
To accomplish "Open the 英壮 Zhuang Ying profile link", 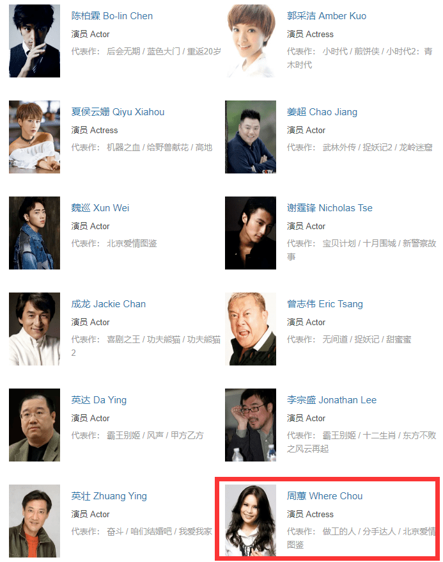I will 109,497.
